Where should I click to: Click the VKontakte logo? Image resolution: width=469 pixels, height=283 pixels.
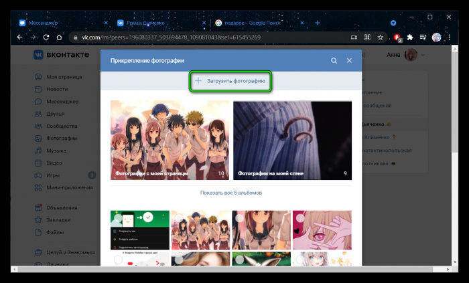click(x=62, y=55)
